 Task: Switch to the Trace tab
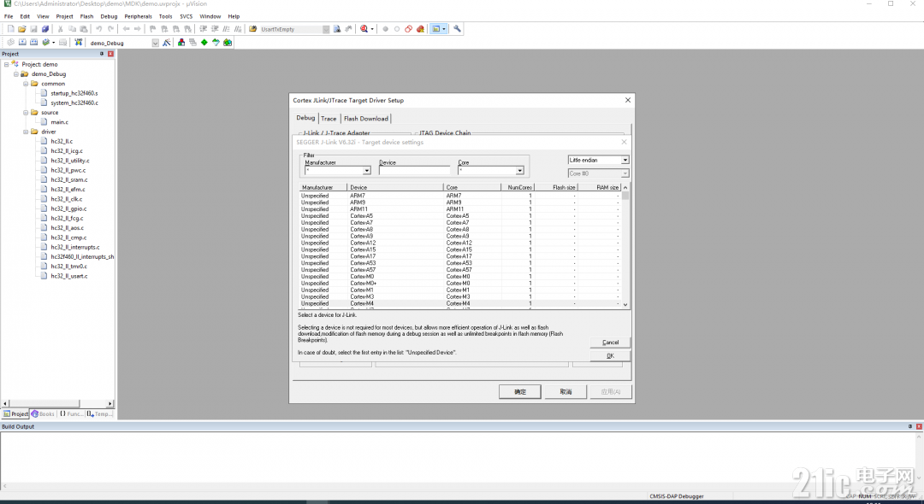[x=329, y=119]
